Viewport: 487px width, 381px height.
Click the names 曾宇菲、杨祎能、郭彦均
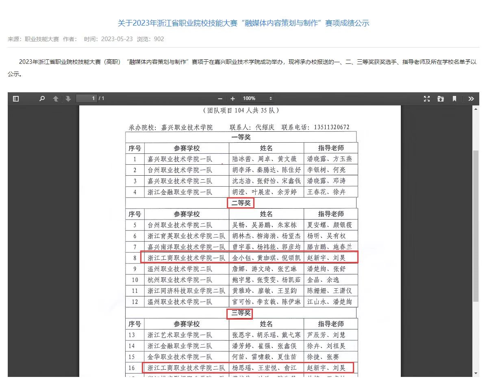click(x=267, y=247)
